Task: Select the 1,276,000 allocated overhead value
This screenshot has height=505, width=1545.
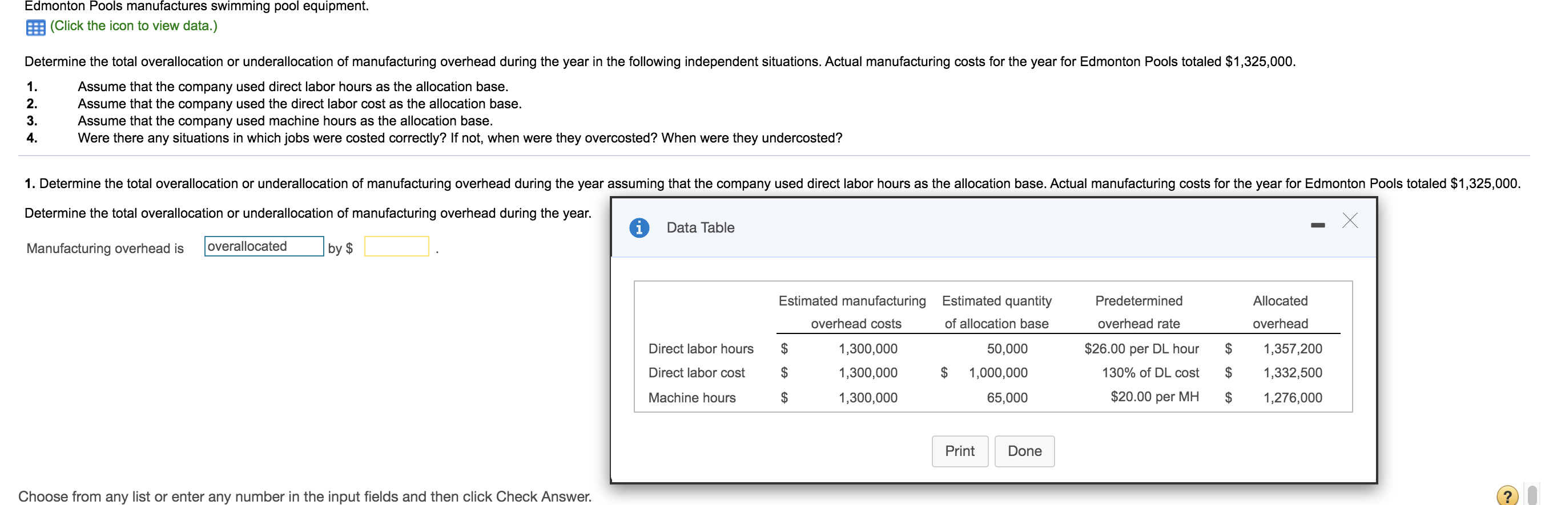Action: [x=1292, y=398]
